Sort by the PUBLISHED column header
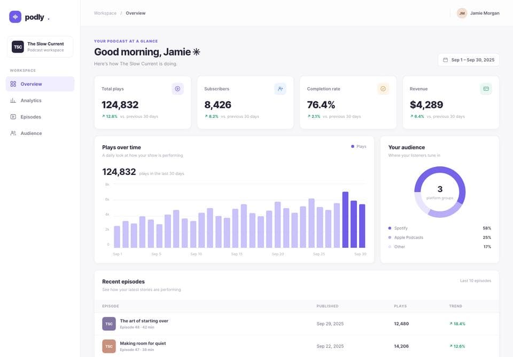 click(328, 306)
